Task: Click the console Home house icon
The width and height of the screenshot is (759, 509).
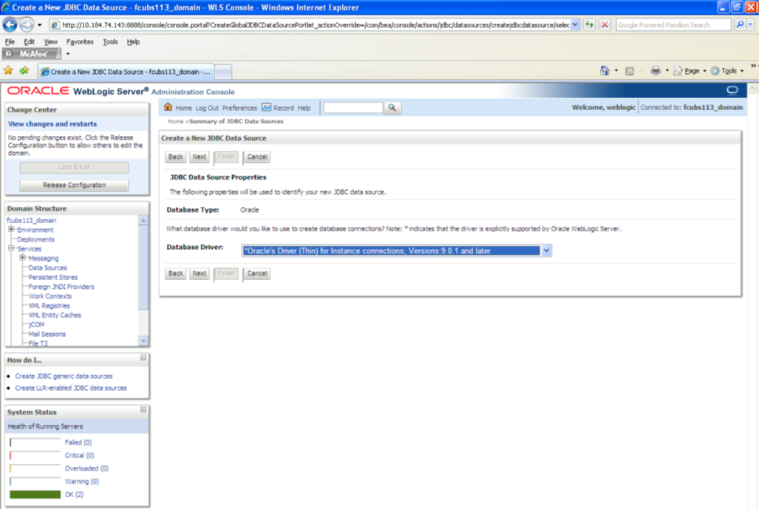Action: [168, 107]
